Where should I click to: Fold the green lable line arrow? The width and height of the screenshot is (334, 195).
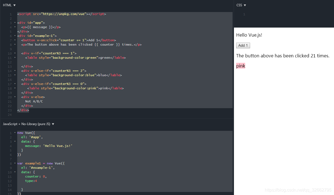15,58
